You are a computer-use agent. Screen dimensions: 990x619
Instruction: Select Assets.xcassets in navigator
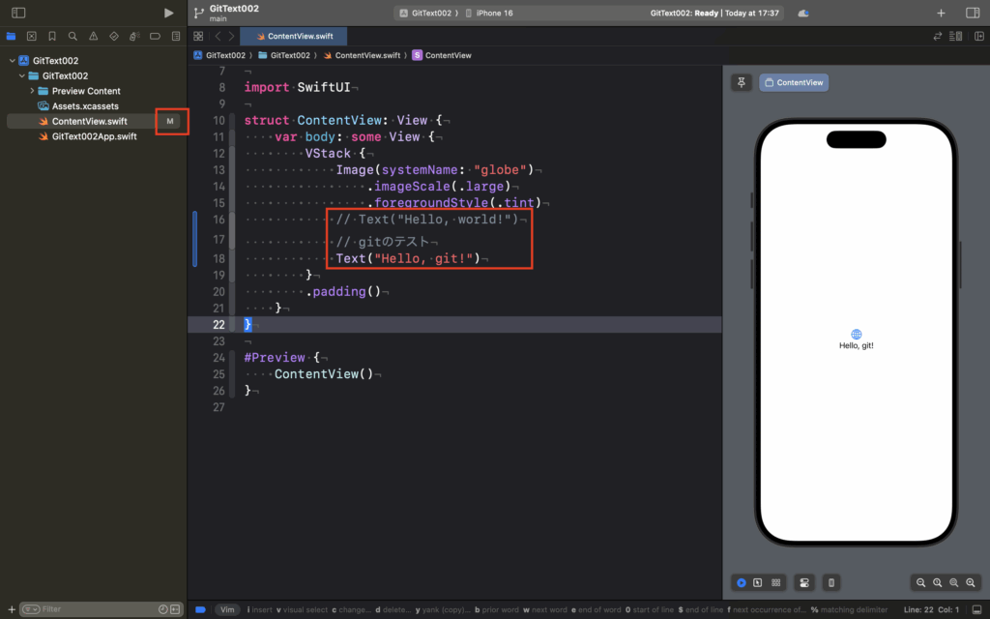coord(85,106)
